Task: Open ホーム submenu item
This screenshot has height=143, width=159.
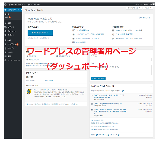Action: pyautogui.click(x=7, y=14)
